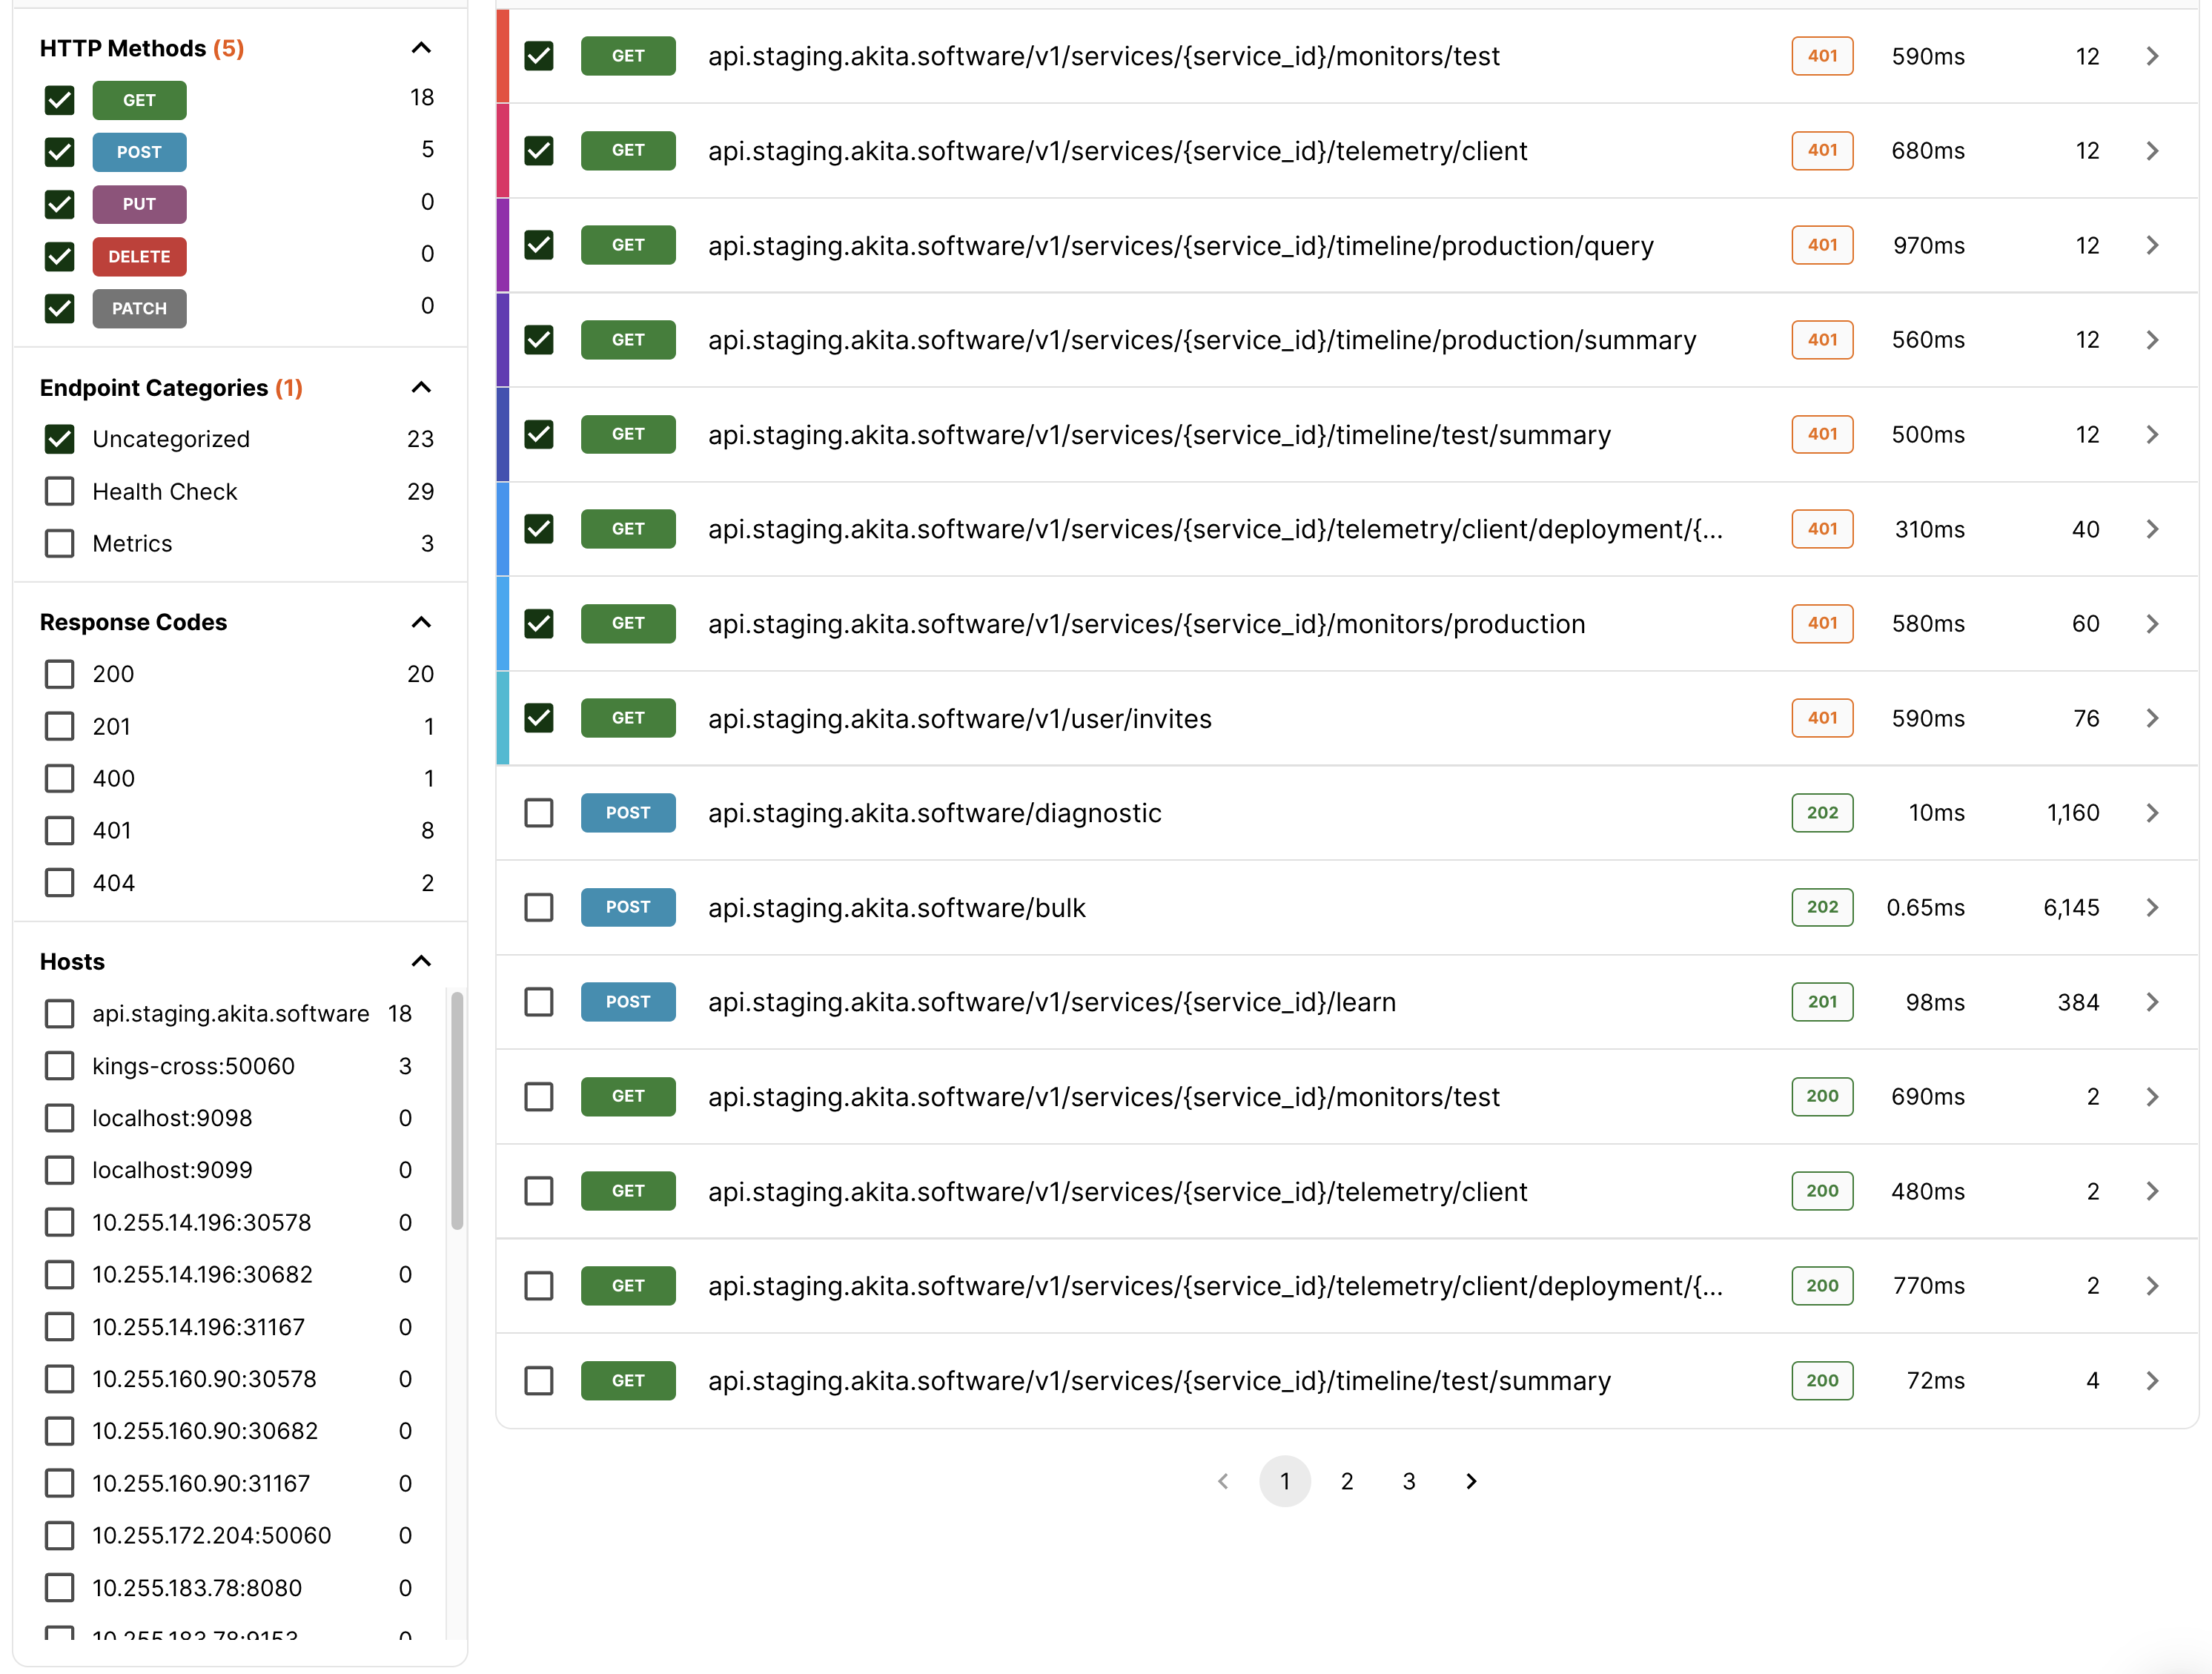2212x1674 pixels.
Task: Go to next page arrow in pagination
Action: (1470, 1481)
